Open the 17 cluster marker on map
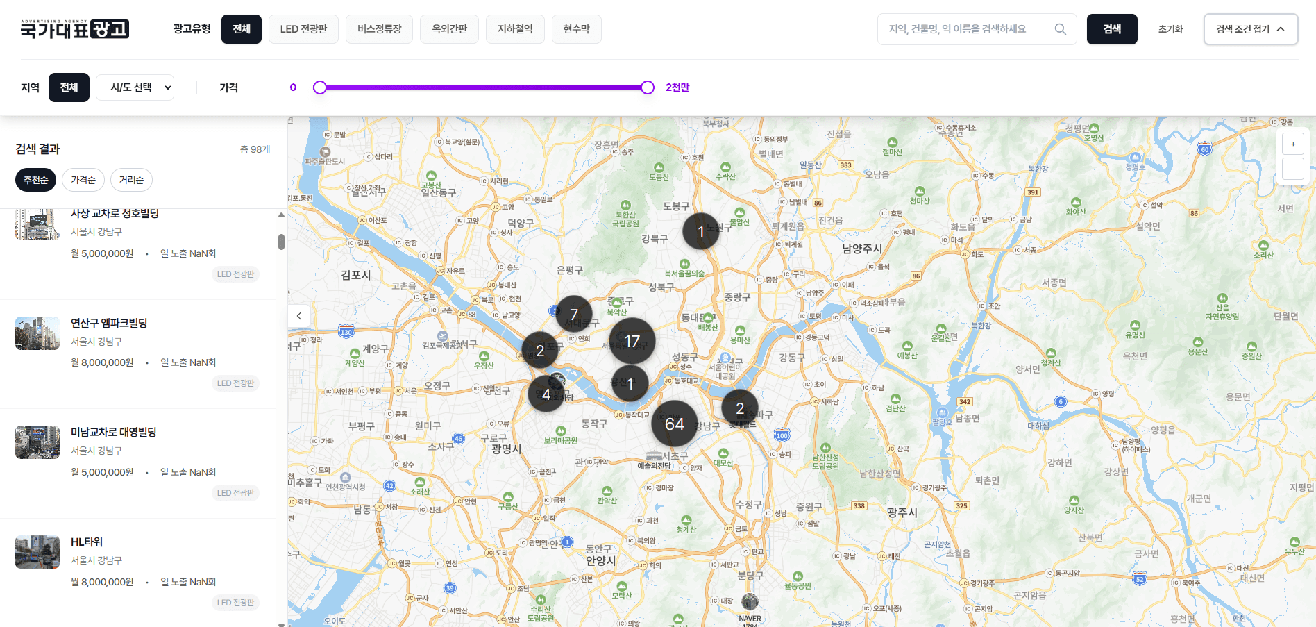The image size is (1316, 627). coord(632,341)
